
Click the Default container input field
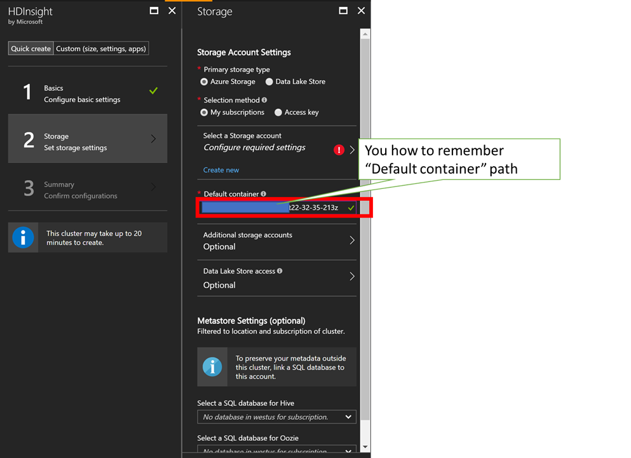pos(278,207)
